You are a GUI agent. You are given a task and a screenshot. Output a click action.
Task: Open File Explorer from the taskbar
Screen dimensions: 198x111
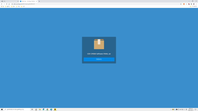pos(40,109)
